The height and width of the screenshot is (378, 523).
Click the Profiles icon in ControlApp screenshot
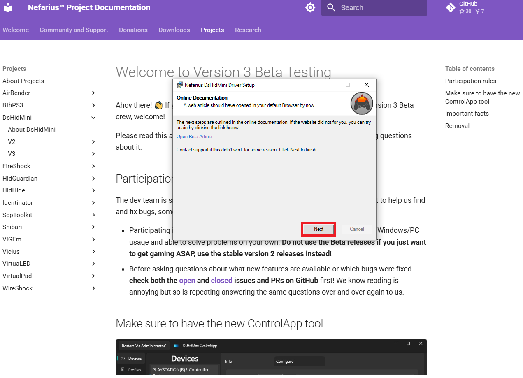coord(123,370)
